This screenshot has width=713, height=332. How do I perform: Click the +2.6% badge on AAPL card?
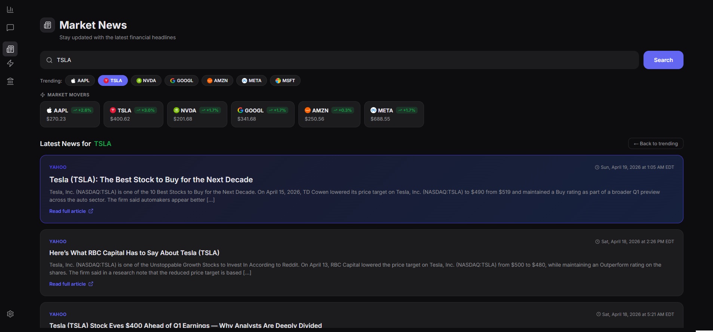click(82, 110)
